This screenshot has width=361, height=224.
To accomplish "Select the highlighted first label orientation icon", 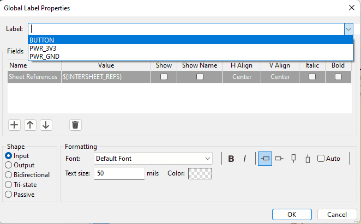I will (x=265, y=159).
